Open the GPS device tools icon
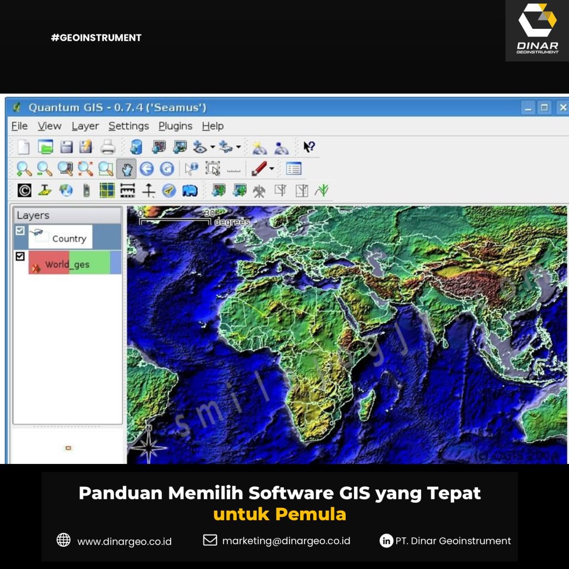The width and height of the screenshot is (569, 569). tap(86, 191)
